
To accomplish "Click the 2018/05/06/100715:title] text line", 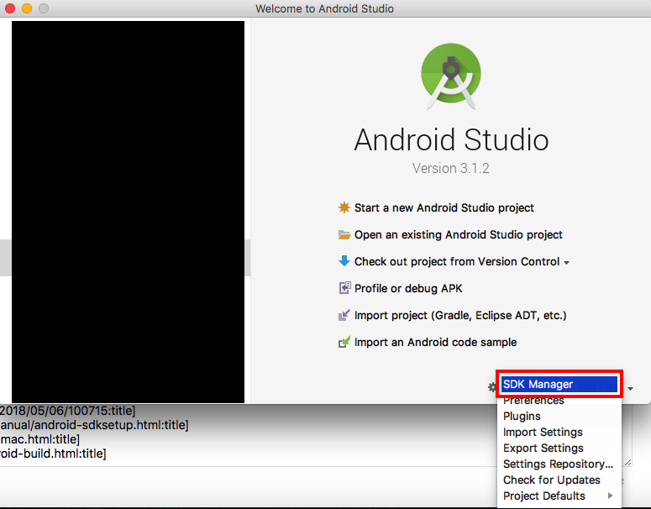I will (x=68, y=411).
